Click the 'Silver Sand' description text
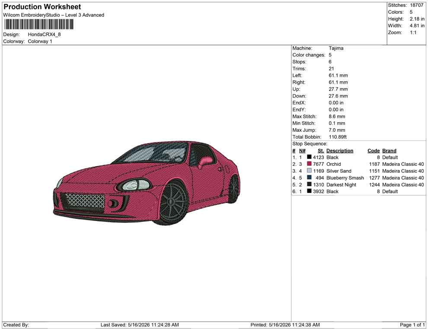 pyautogui.click(x=339, y=171)
